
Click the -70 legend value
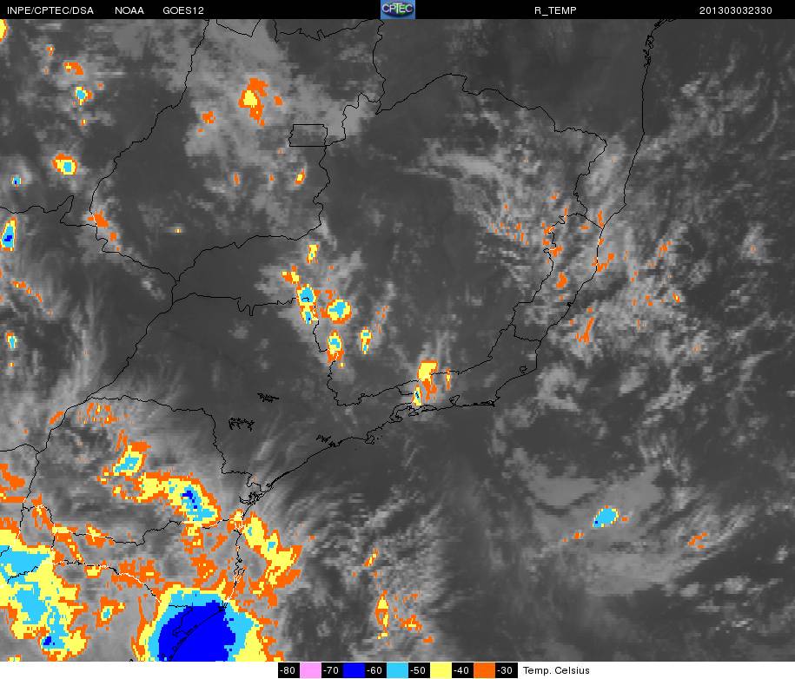click(x=332, y=670)
